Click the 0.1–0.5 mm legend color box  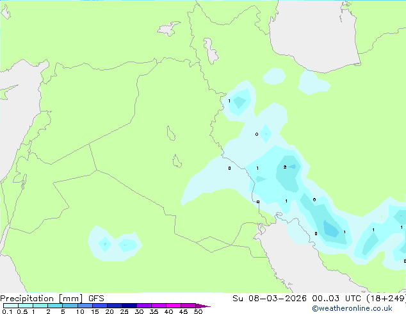coord(11,306)
